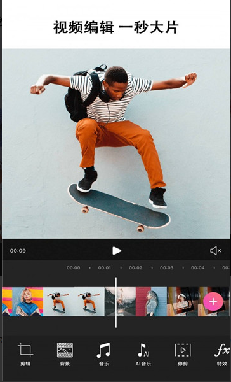This screenshot has width=231, height=382.
Task: Toggle the mute speaker icon
Action: click(x=216, y=251)
